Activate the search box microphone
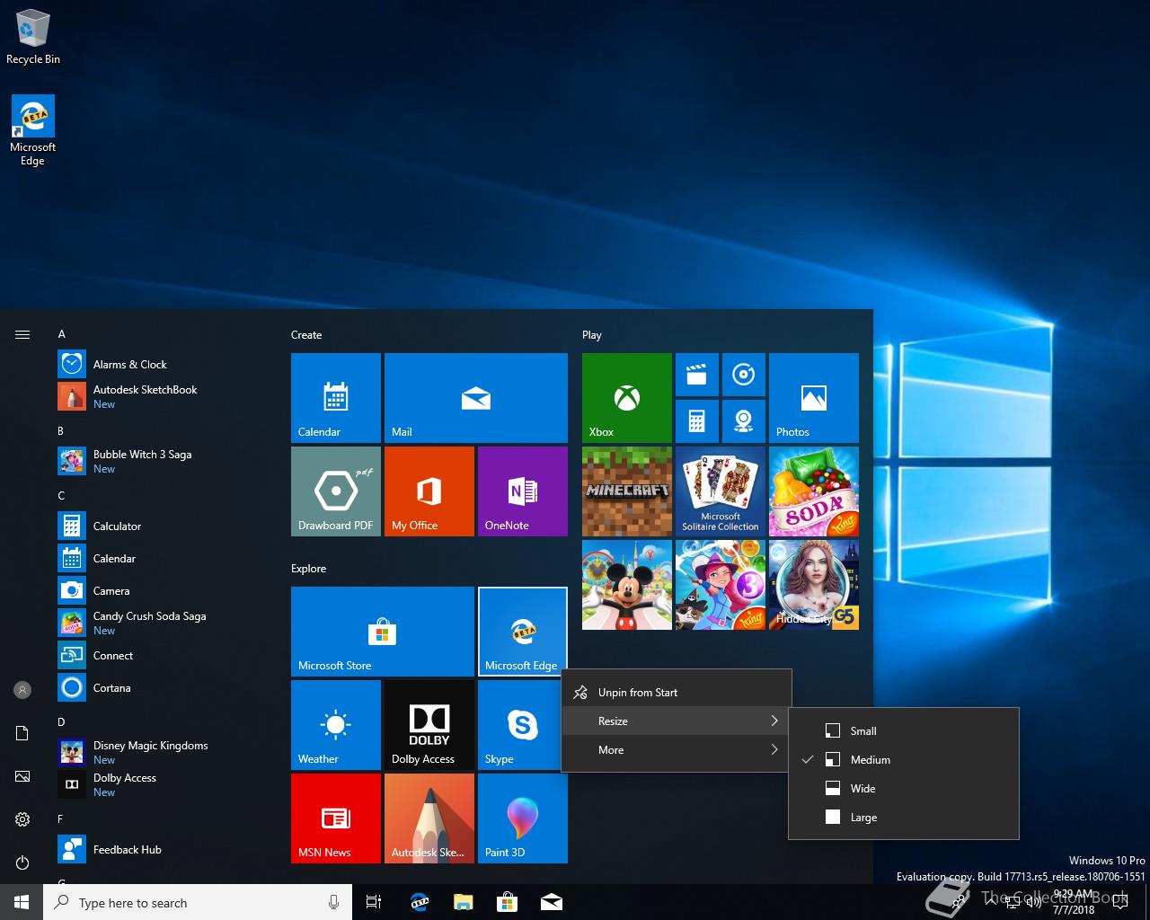 click(333, 902)
